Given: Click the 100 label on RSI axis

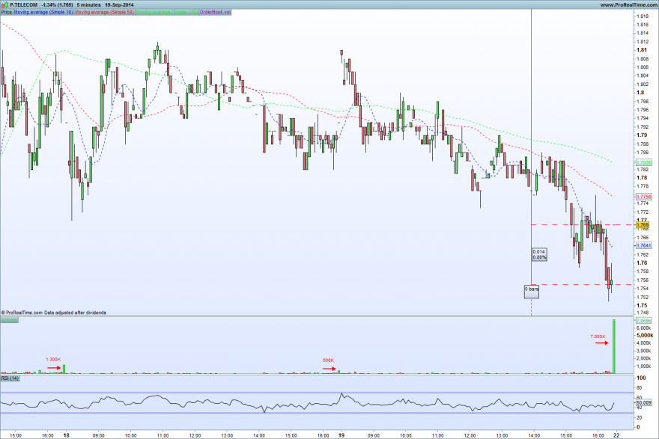Looking at the screenshot, I should tap(641, 378).
